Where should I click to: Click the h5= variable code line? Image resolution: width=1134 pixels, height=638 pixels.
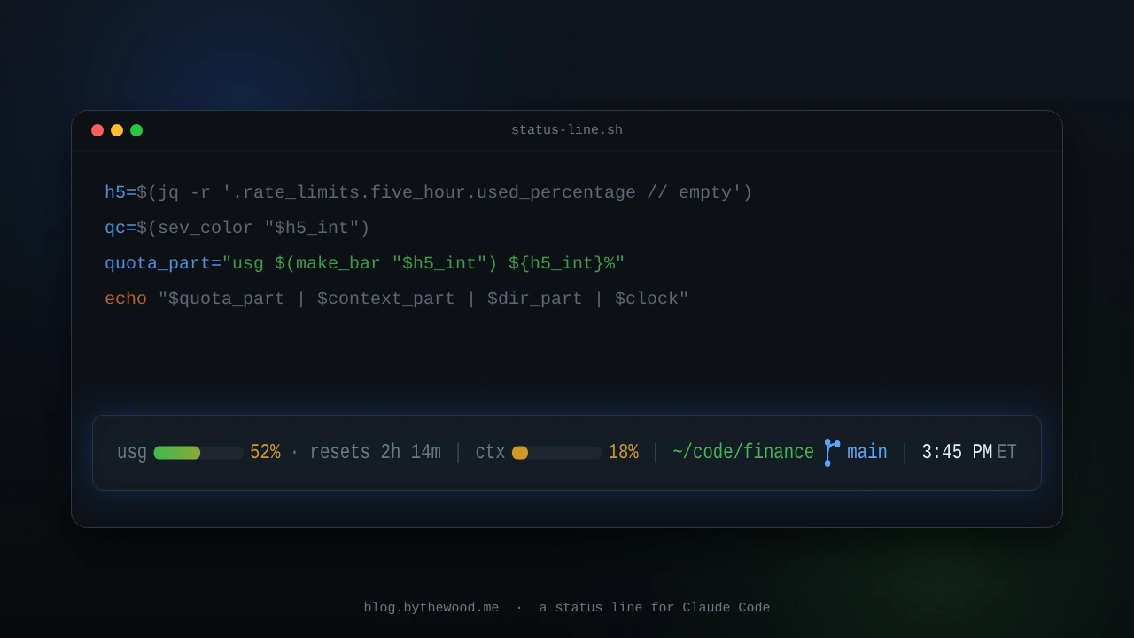pos(429,193)
